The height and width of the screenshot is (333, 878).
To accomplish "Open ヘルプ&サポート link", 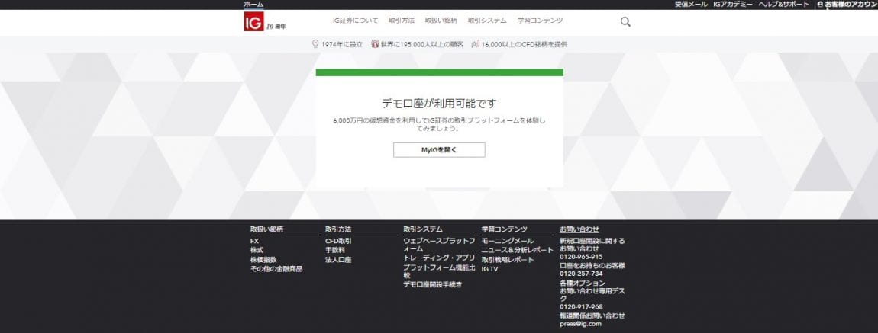I will point(783,5).
